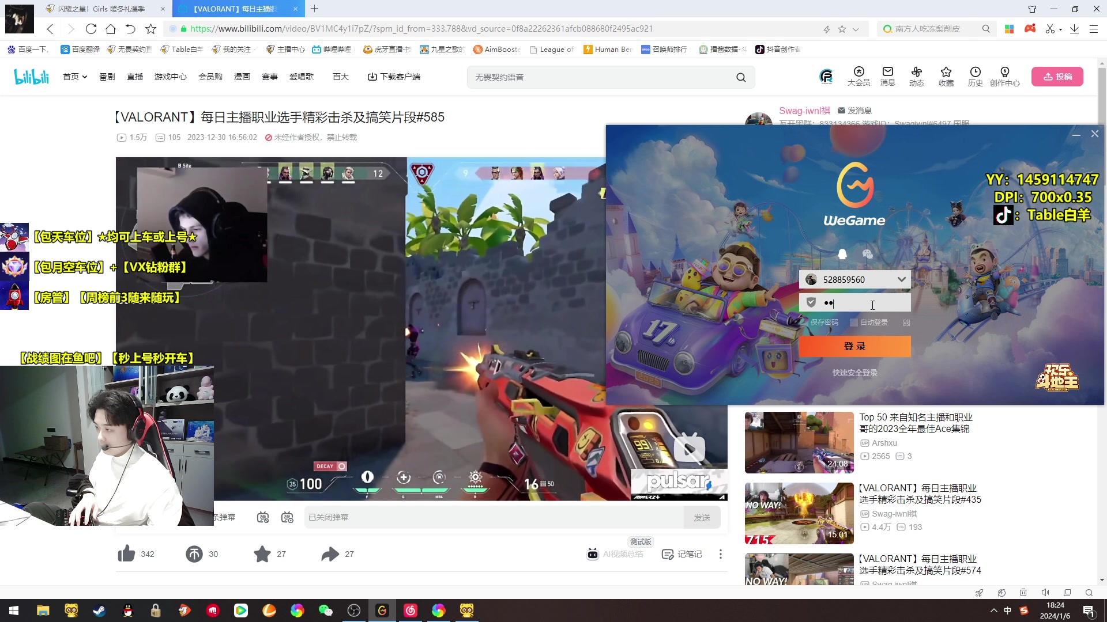The width and height of the screenshot is (1107, 622).
Task: Expand the WeGame account dropdown
Action: coord(901,279)
